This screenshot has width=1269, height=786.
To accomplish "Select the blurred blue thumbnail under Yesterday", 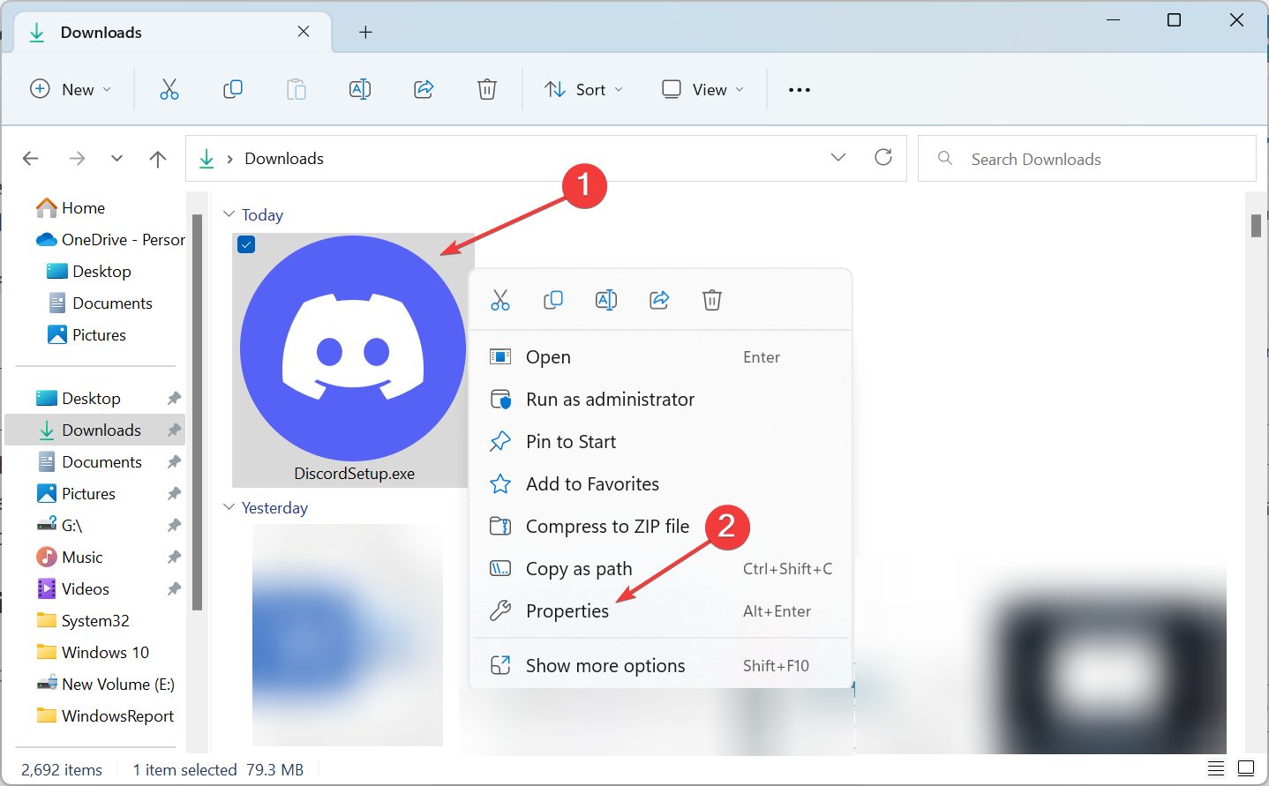I will [348, 635].
